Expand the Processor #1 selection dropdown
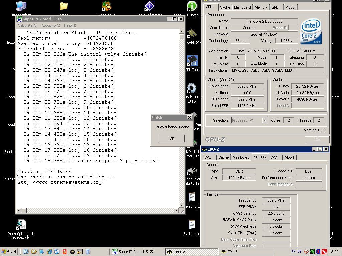The height and width of the screenshot is (256, 342). [x=265, y=120]
